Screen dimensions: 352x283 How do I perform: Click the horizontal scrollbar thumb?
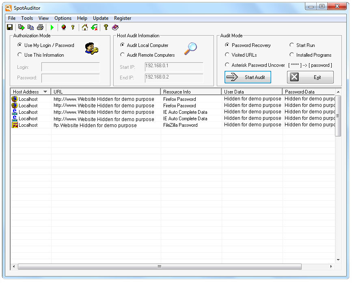(160, 267)
